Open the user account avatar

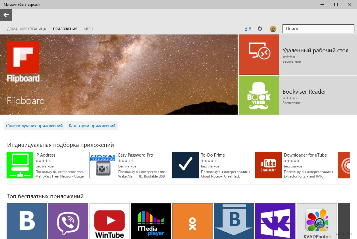pos(273,29)
